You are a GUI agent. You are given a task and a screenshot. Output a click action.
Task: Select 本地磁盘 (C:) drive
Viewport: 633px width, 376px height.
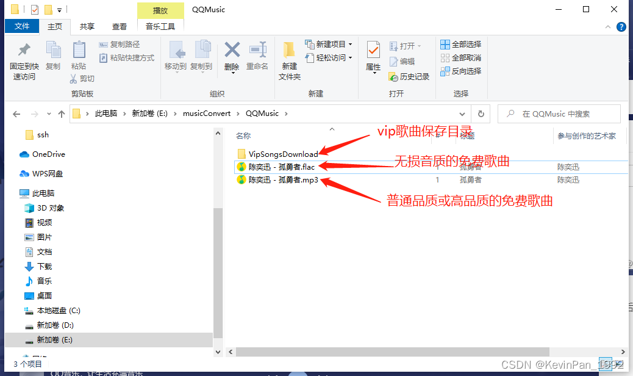(52, 311)
